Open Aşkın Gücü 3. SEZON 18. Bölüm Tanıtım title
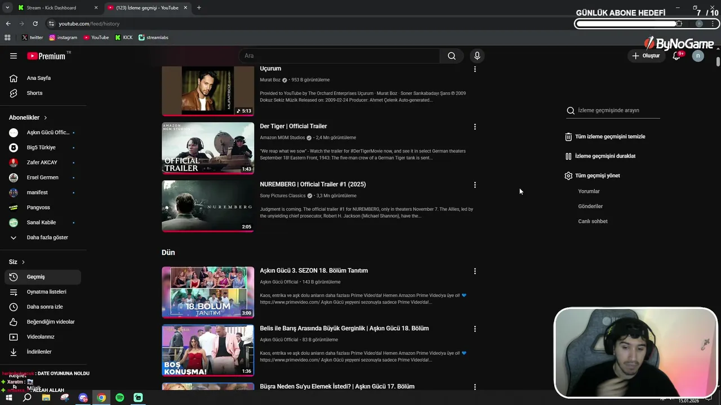Image resolution: width=721 pixels, height=405 pixels. point(314,271)
